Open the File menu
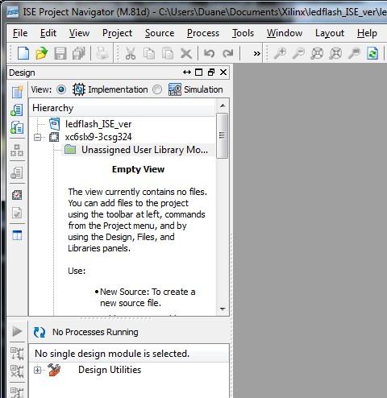The image size is (387, 398). [x=20, y=33]
